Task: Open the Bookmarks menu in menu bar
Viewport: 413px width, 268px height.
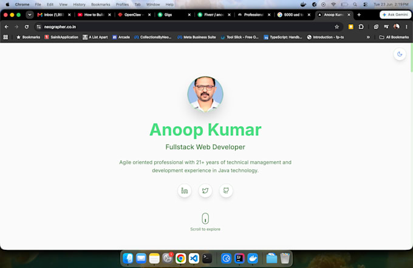Action: click(x=101, y=4)
